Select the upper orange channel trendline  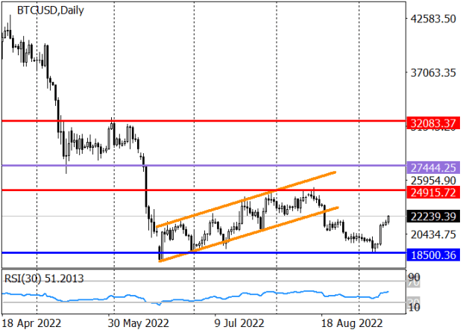tap(246, 199)
